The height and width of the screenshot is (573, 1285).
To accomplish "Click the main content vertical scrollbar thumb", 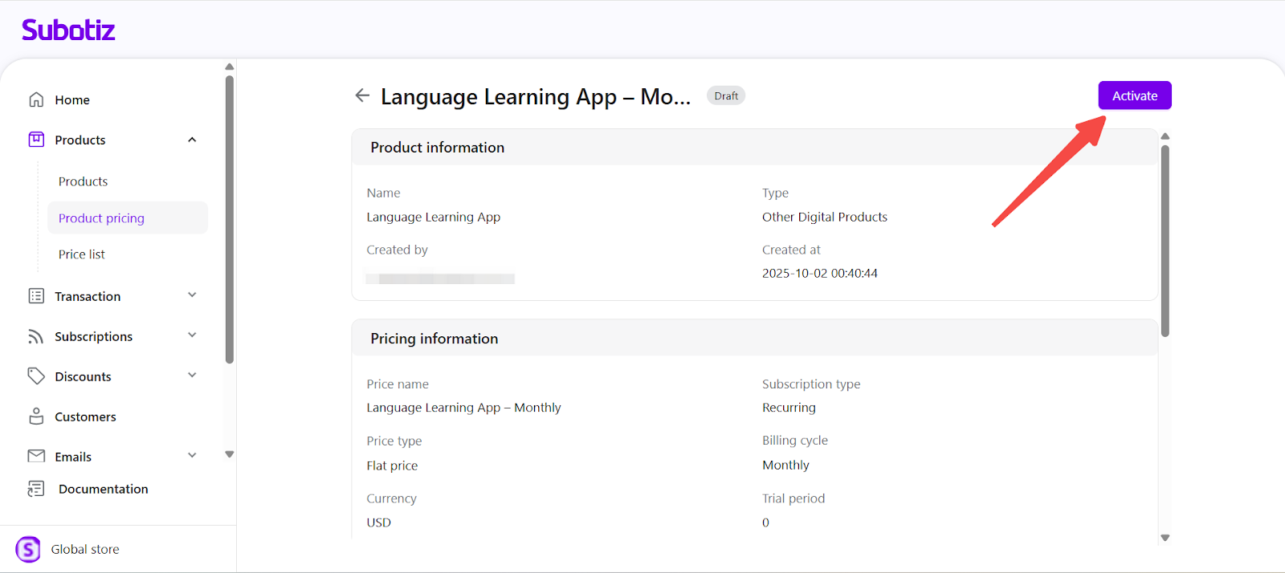I will tap(1165, 241).
